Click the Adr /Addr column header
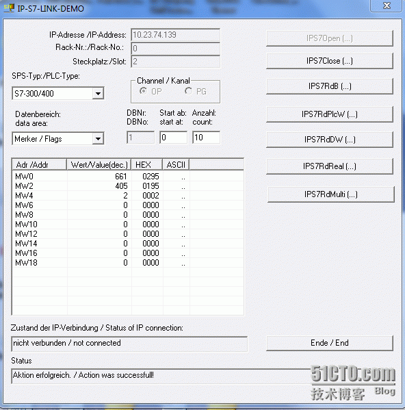This screenshot has width=405, height=410. point(40,165)
